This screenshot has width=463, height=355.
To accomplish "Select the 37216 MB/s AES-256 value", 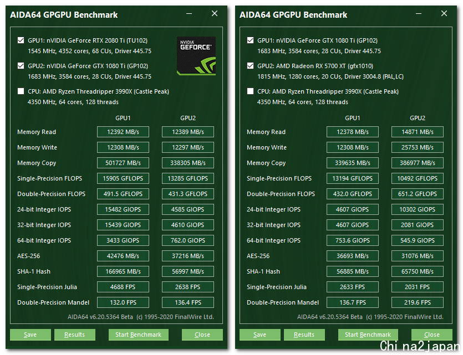I will click(x=188, y=256).
